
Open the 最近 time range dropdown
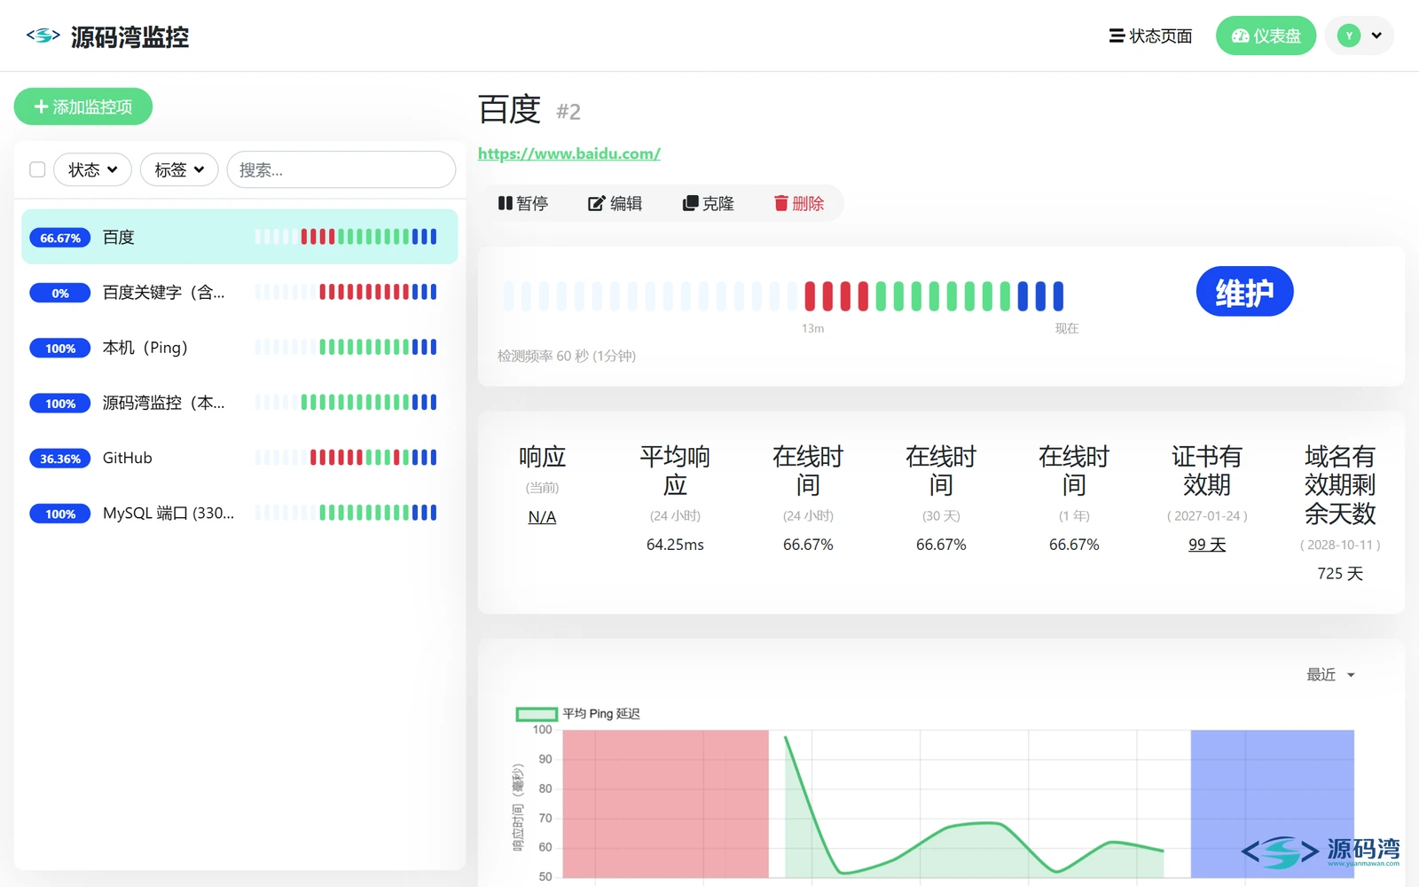pyautogui.click(x=1330, y=675)
